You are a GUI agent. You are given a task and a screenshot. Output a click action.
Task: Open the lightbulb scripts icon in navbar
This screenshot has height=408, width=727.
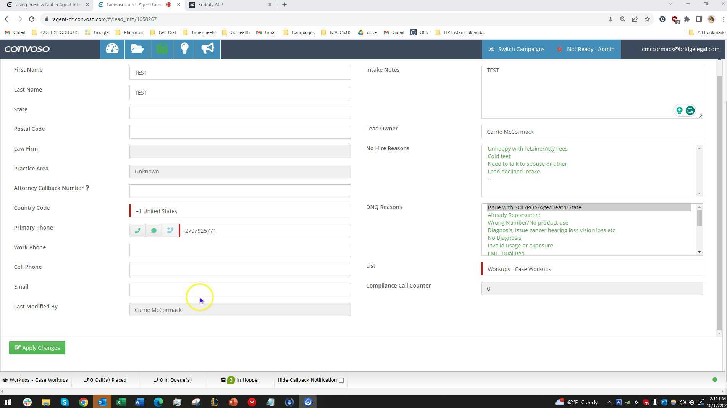click(x=184, y=49)
